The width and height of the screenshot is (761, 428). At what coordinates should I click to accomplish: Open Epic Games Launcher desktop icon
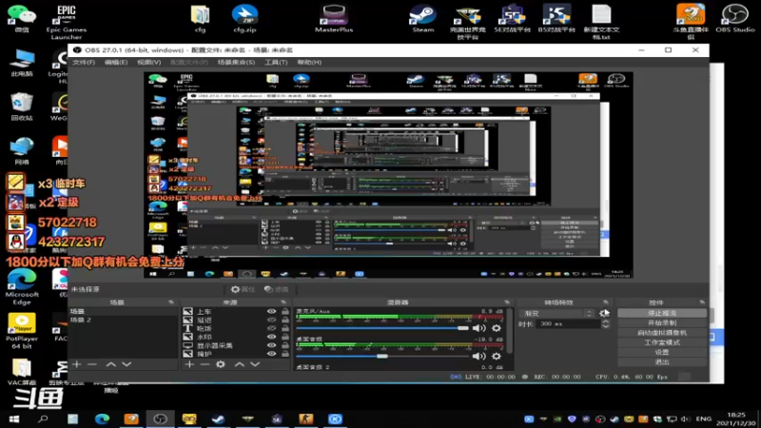[x=67, y=22]
